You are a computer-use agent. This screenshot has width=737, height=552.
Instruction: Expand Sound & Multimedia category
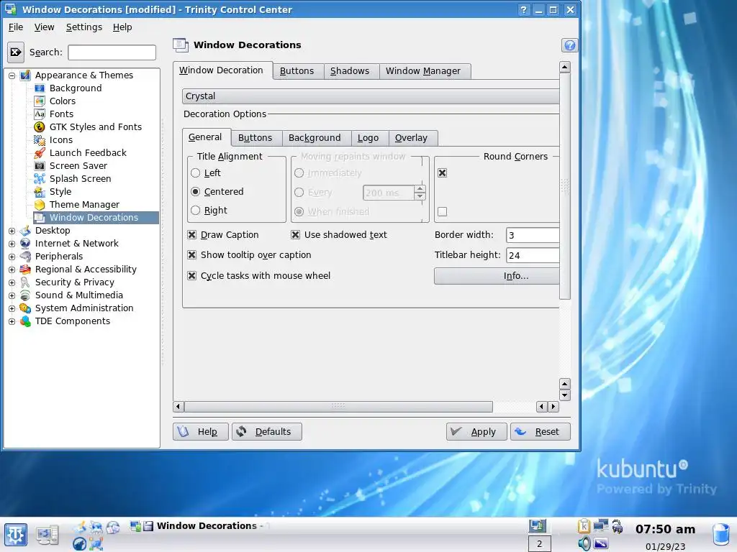tap(12, 295)
